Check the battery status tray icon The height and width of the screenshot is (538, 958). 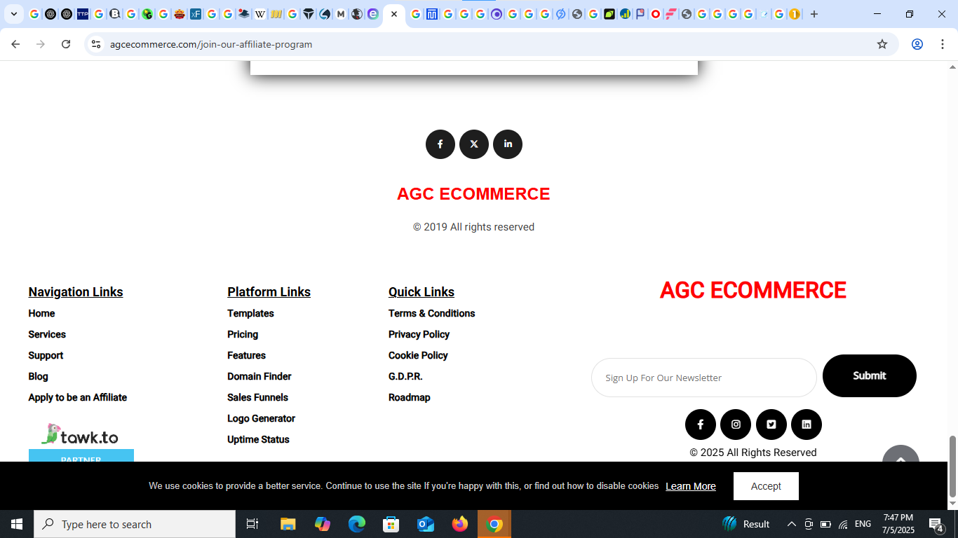point(825,524)
